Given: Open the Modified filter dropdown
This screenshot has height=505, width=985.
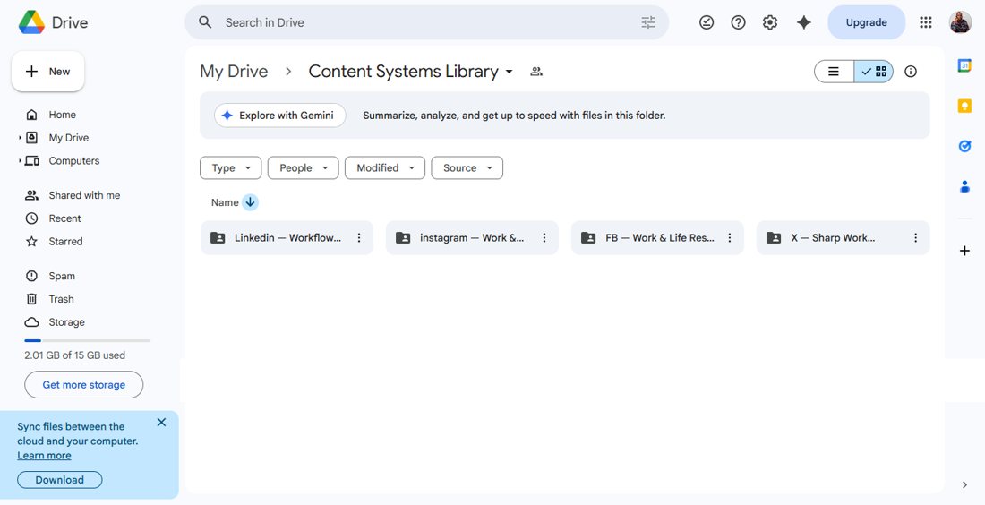Looking at the screenshot, I should coord(385,167).
